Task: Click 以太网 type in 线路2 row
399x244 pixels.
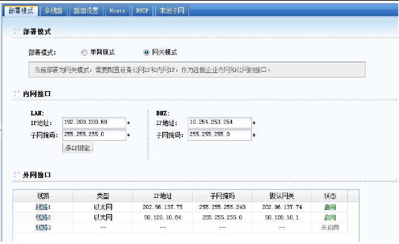Action: (x=103, y=217)
